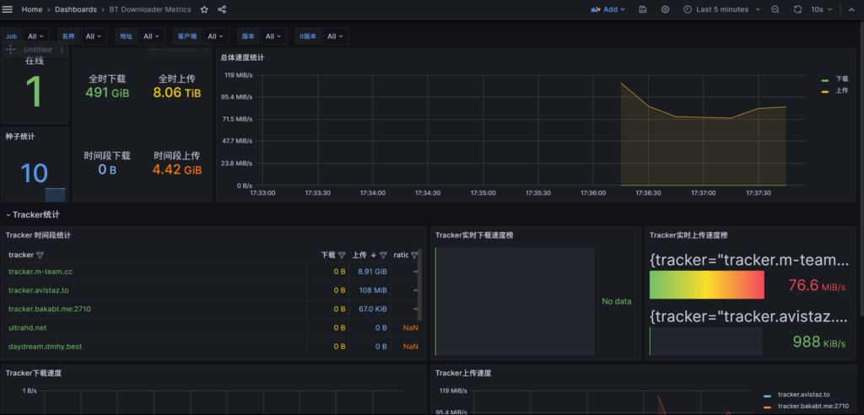Click the tracker column header
This screenshot has height=415, width=864.
(x=21, y=256)
